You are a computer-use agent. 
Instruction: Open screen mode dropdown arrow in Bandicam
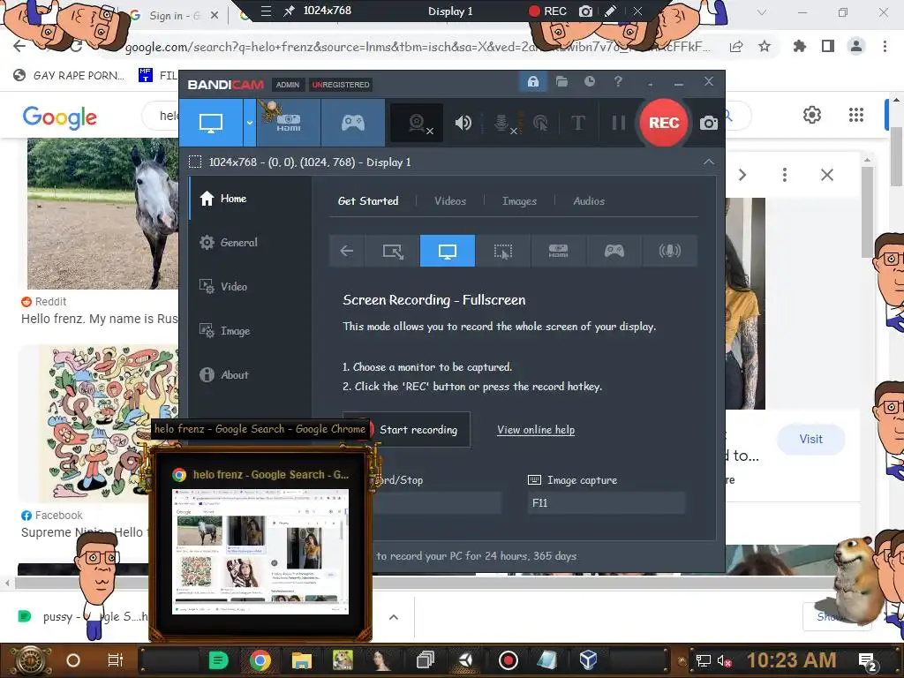click(250, 122)
